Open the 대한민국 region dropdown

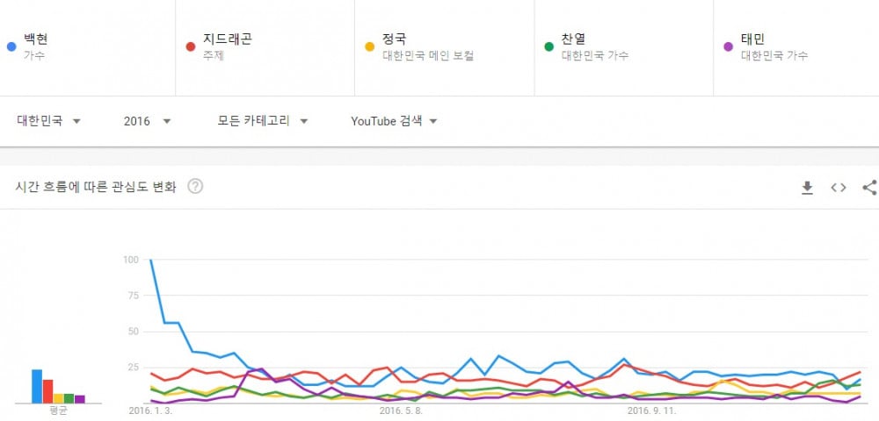(x=48, y=121)
